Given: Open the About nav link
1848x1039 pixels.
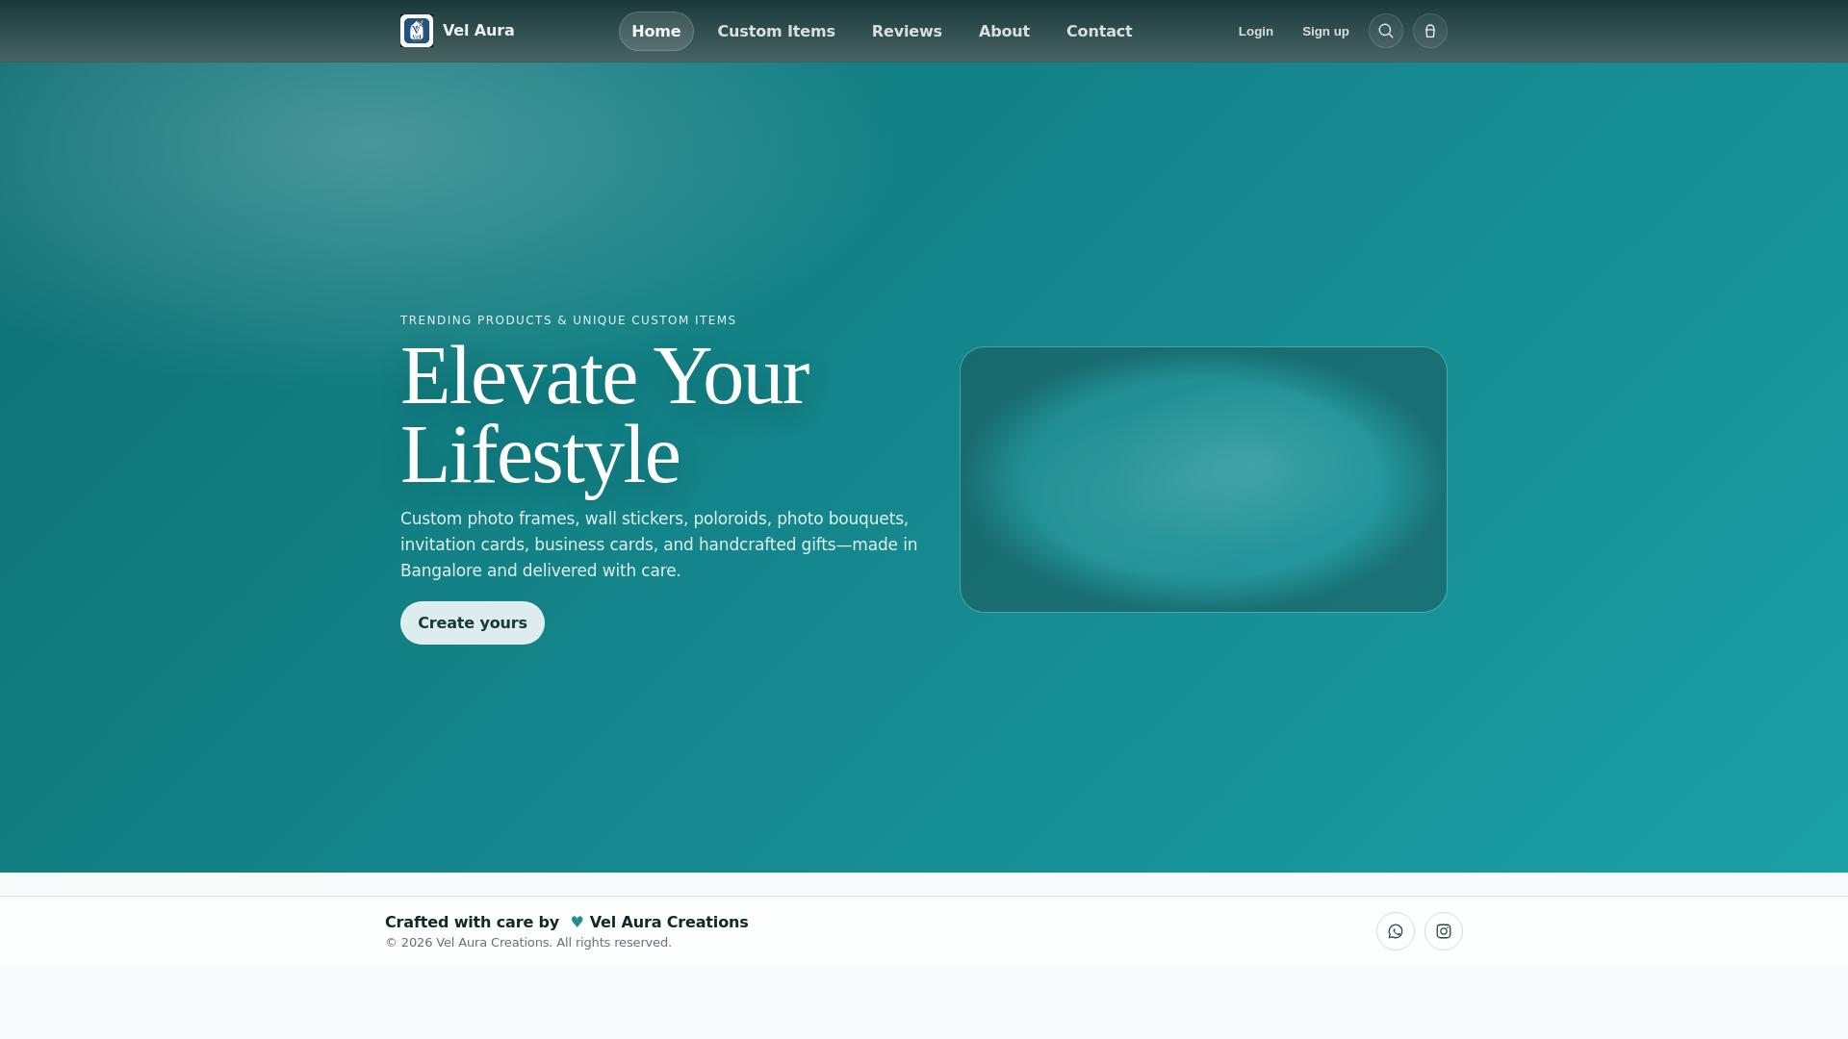Looking at the screenshot, I should click(1004, 31).
